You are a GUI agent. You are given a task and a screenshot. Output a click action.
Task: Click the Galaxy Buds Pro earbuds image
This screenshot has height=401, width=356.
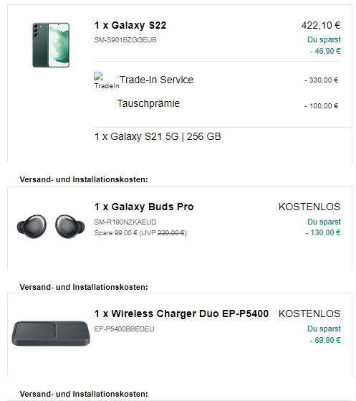tap(51, 227)
